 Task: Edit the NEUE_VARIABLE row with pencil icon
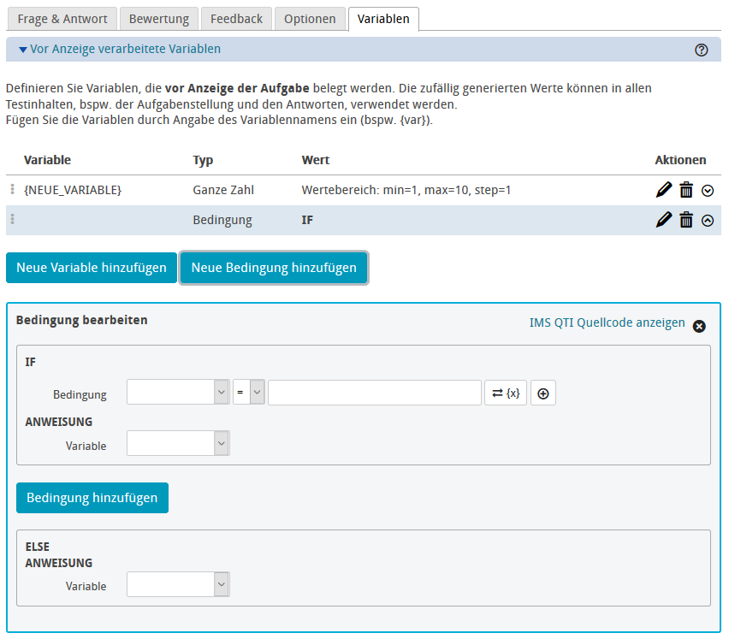pyautogui.click(x=664, y=190)
